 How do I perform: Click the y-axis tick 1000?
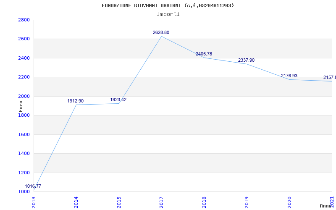click(24, 192)
